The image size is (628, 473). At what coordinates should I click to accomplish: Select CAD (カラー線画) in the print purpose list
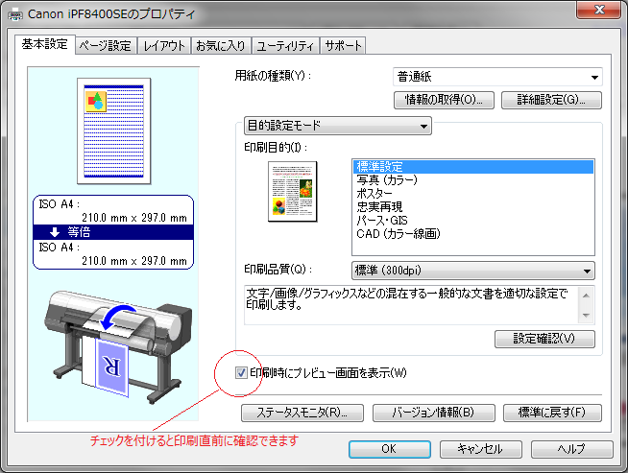pos(473,234)
